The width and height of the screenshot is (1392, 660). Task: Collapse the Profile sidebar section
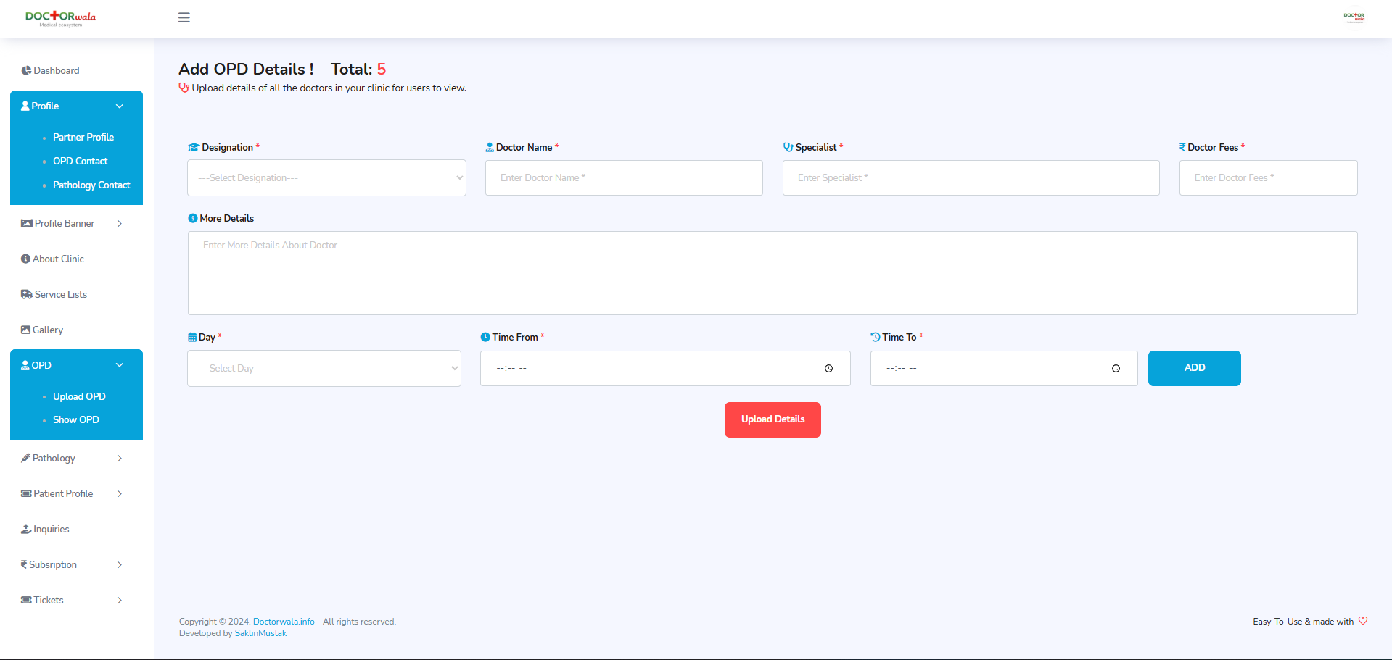click(120, 106)
